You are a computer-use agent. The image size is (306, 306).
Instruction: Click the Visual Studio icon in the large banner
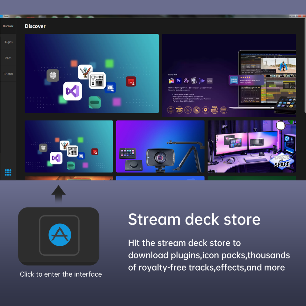(72, 91)
